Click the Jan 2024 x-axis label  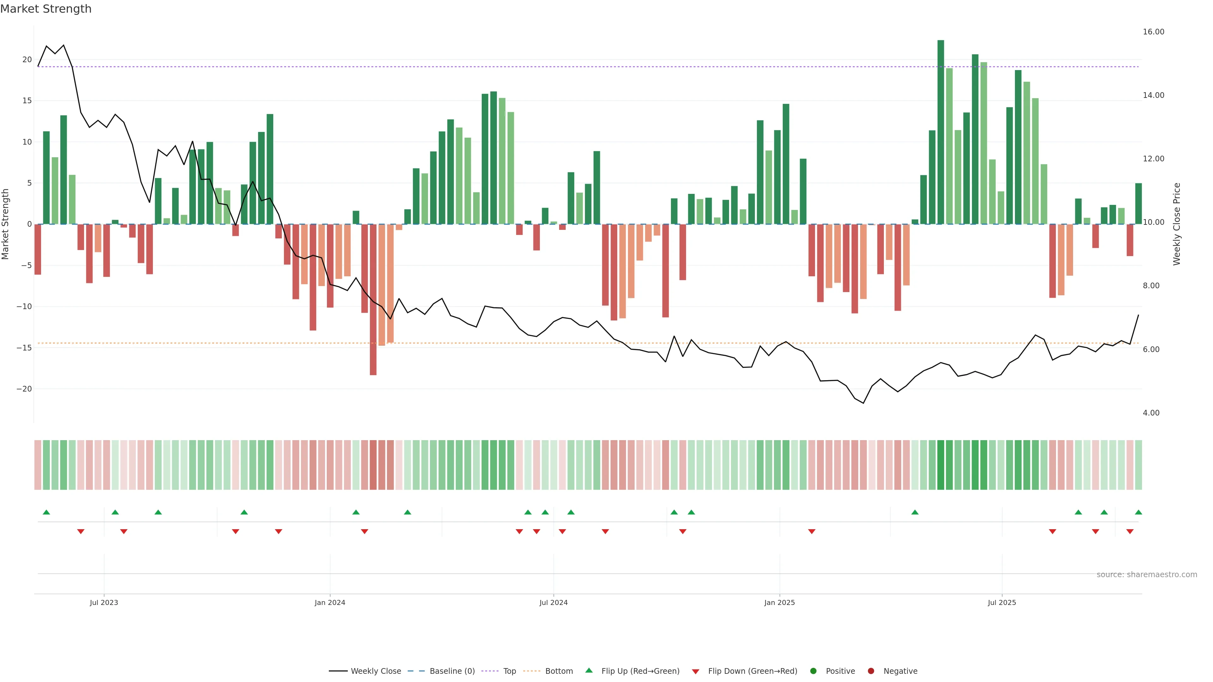(x=329, y=602)
